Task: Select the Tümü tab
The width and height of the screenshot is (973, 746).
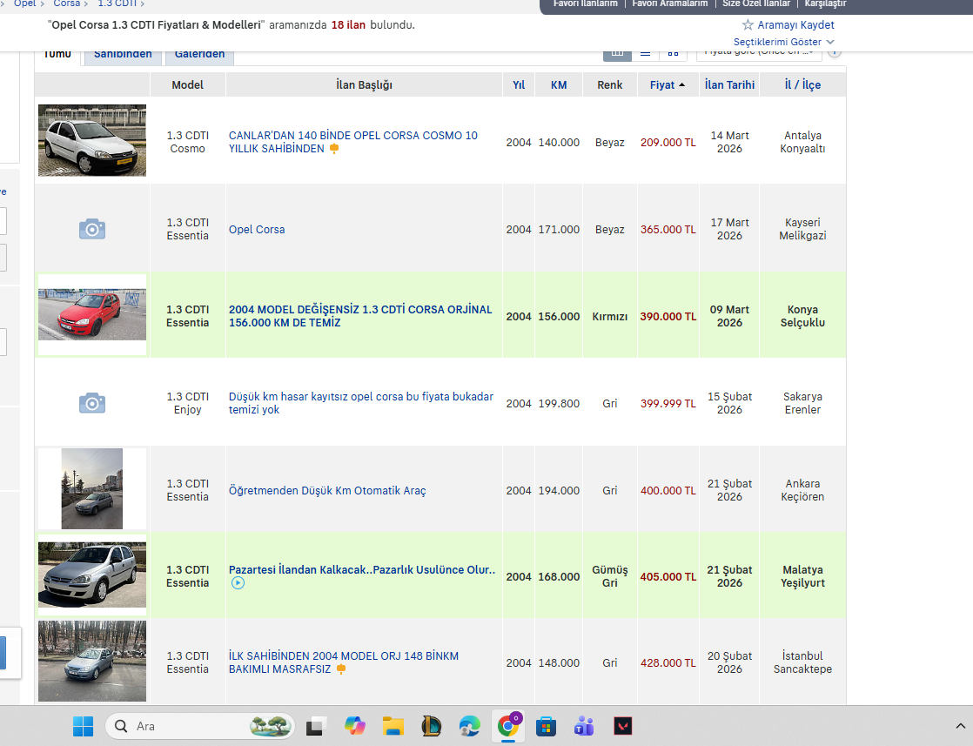Action: (x=57, y=55)
